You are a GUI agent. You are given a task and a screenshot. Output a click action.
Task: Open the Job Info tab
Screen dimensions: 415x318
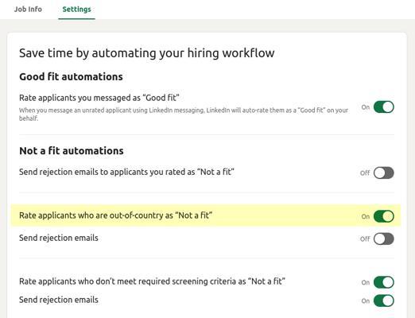[28, 10]
